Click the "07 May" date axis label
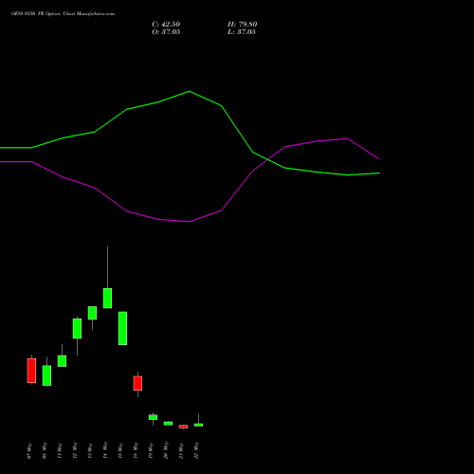The height and width of the screenshot is (474, 474). 29,451
